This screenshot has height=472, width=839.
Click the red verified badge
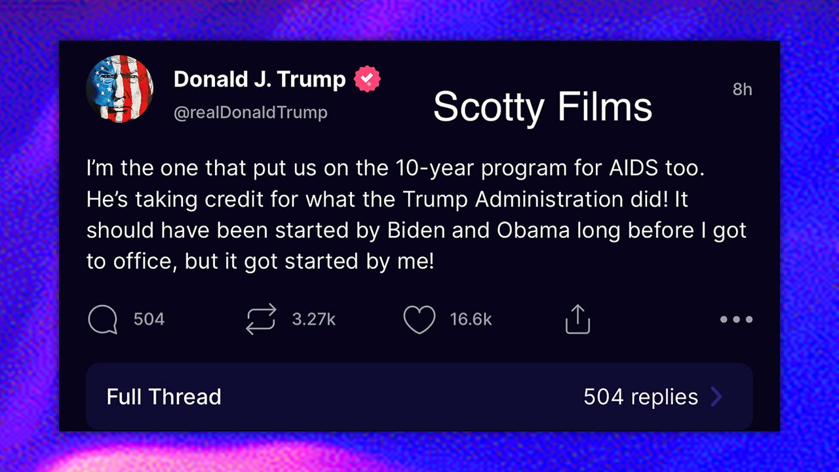(367, 80)
